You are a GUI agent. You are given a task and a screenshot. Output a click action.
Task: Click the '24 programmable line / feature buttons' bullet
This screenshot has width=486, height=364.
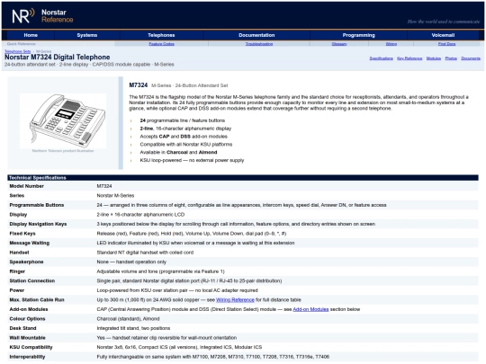183,120
